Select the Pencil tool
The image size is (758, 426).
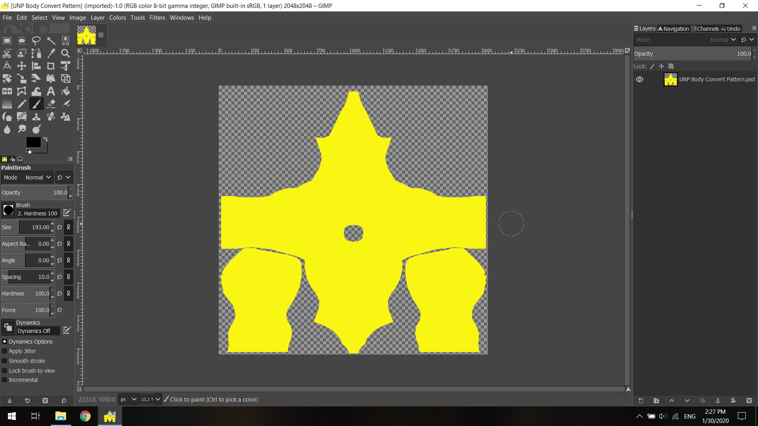point(22,104)
